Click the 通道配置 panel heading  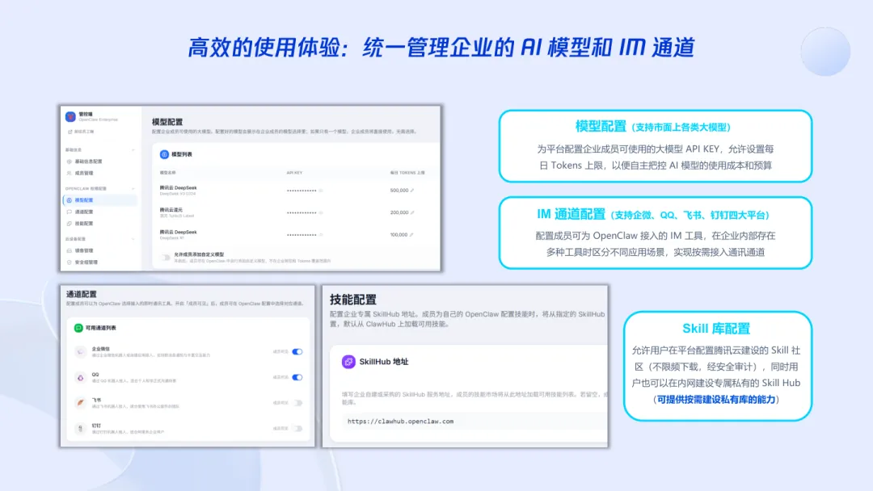pyautogui.click(x=82, y=294)
